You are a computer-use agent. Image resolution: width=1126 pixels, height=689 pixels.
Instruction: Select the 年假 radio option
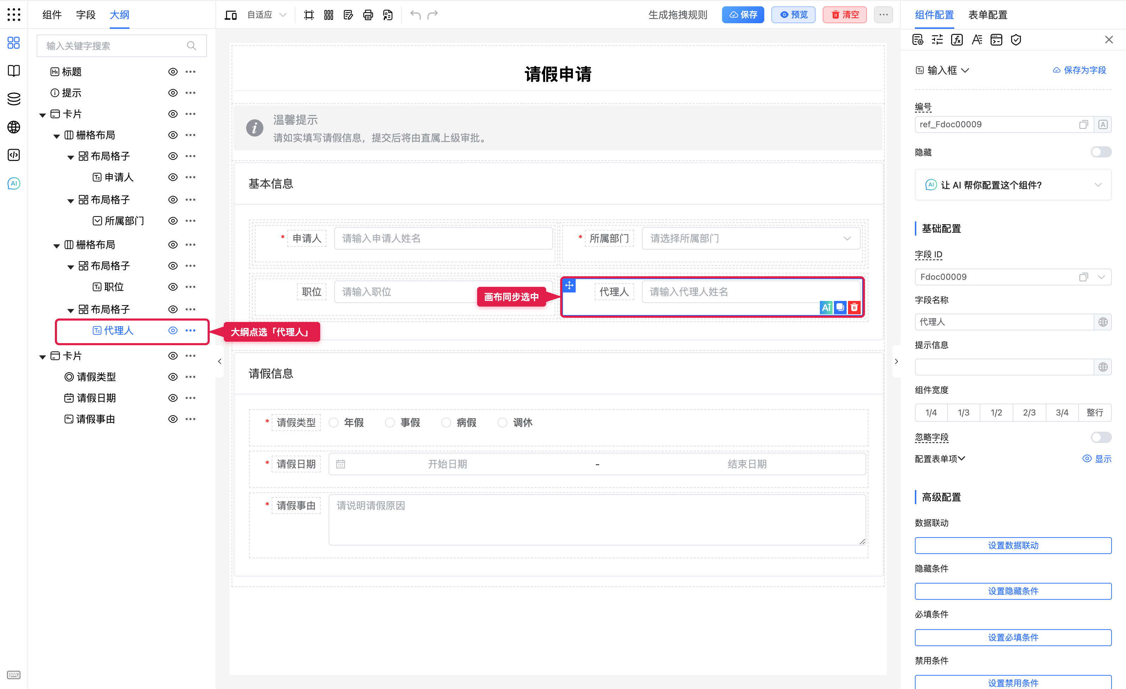[334, 423]
